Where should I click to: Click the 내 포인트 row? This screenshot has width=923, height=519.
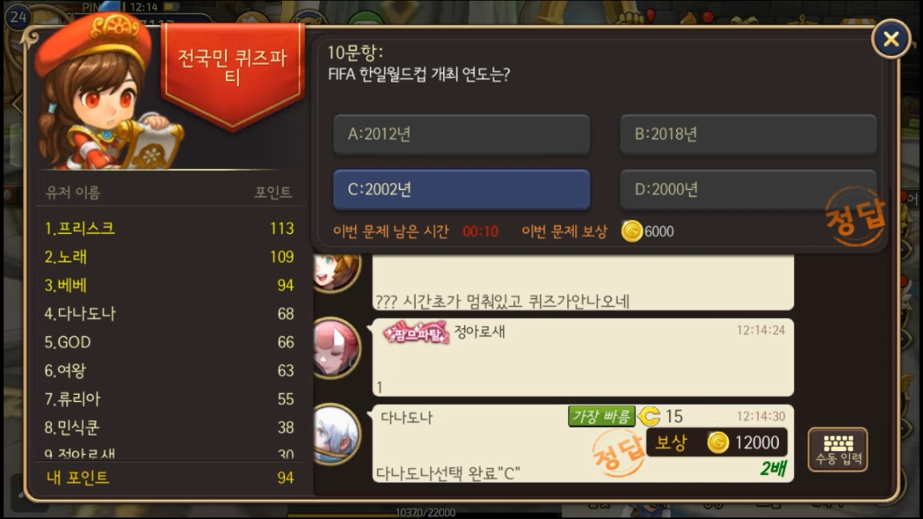tap(169, 477)
